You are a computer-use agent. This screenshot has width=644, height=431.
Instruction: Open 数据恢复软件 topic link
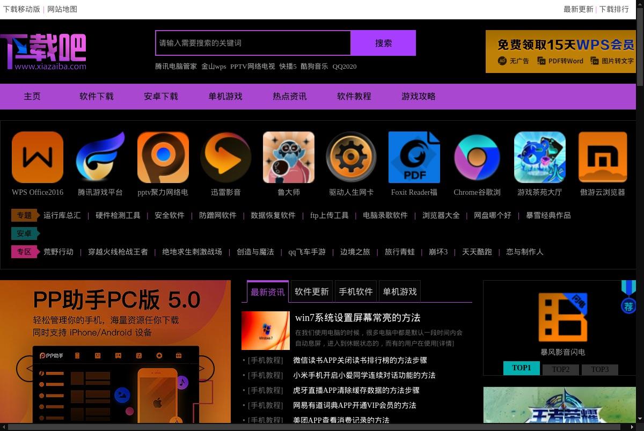point(273,215)
